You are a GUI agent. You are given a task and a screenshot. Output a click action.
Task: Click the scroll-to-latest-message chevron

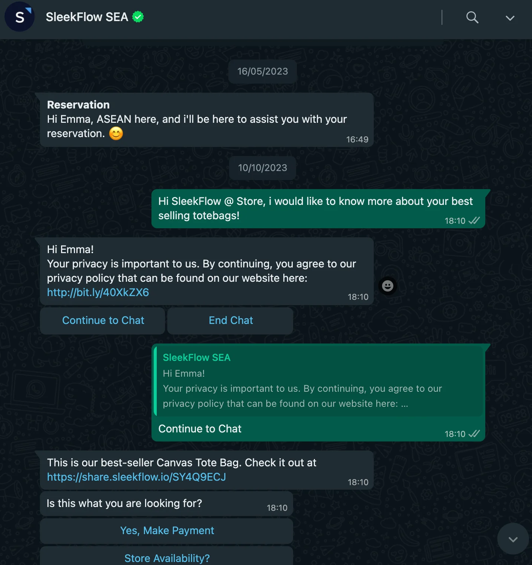(x=512, y=539)
